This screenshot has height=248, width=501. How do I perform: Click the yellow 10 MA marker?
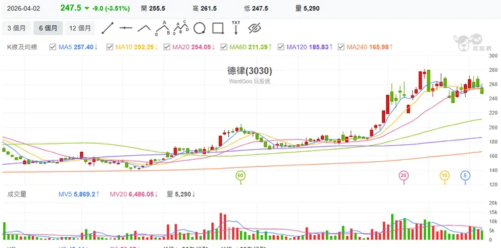click(444, 175)
